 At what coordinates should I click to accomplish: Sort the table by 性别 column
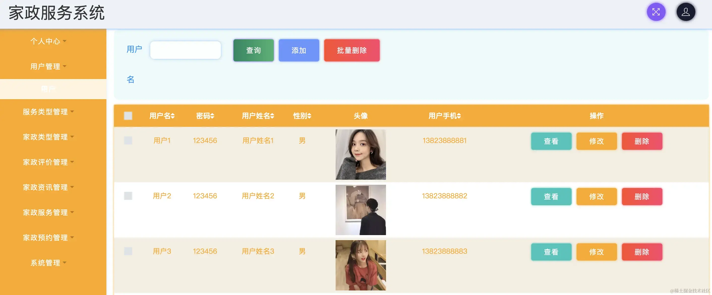(302, 116)
